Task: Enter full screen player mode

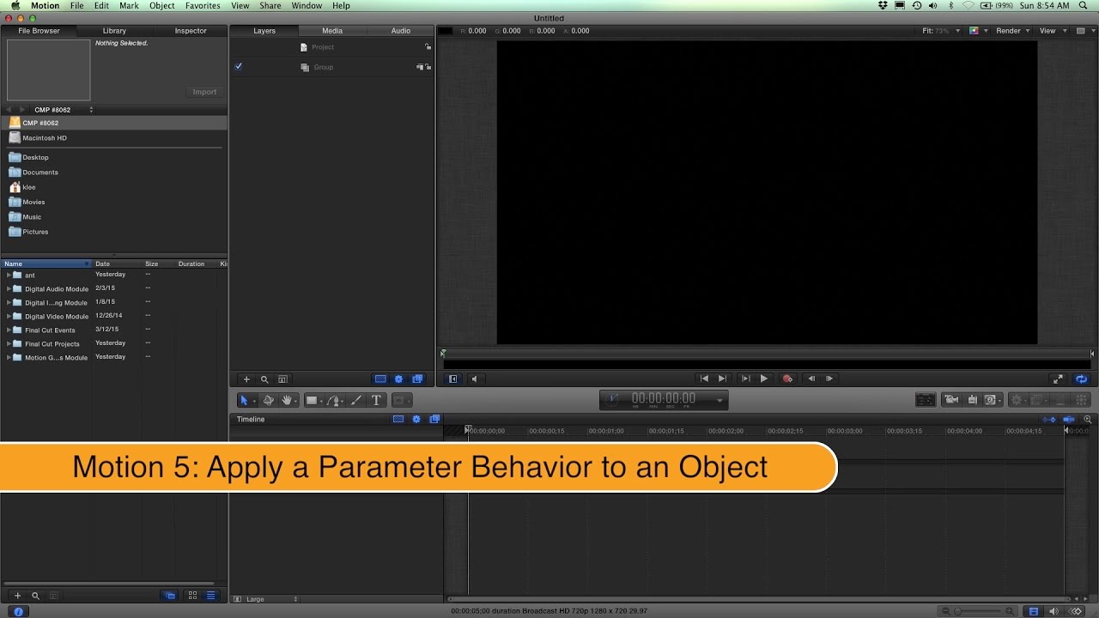Action: point(1058,379)
